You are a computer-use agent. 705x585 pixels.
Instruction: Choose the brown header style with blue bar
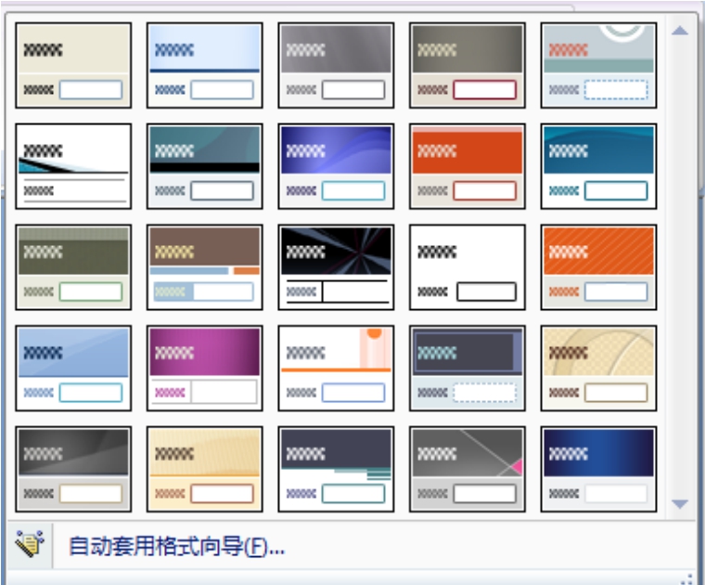coord(205,266)
